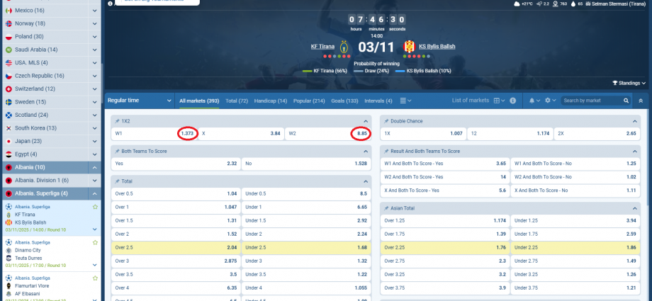652x301 pixels.
Task: Pin the 1X2 market
Action: (x=117, y=121)
